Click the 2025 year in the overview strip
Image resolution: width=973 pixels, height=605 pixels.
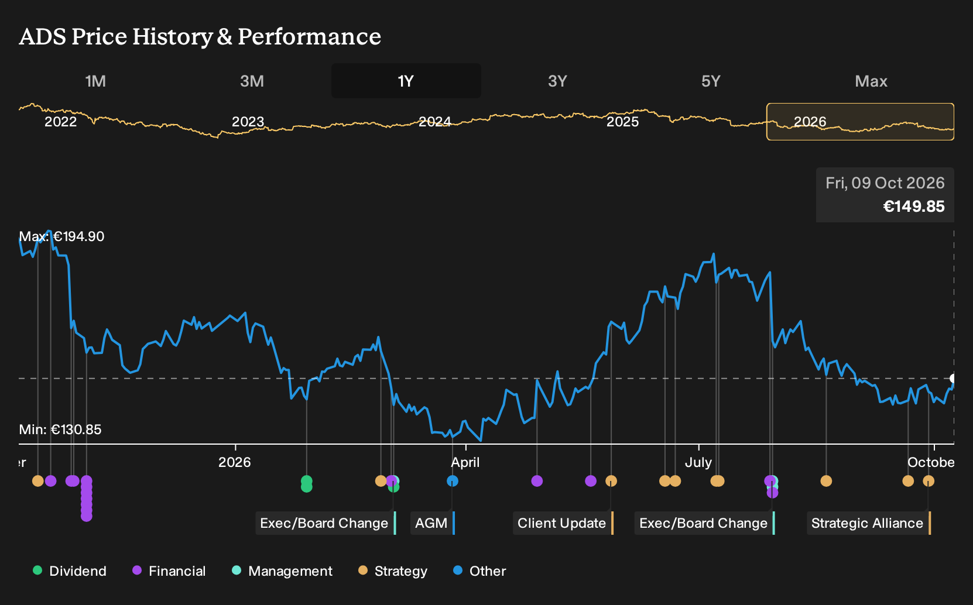click(x=622, y=122)
